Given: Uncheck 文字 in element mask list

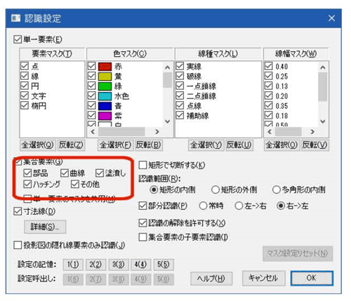Looking at the screenshot, I should [25, 95].
